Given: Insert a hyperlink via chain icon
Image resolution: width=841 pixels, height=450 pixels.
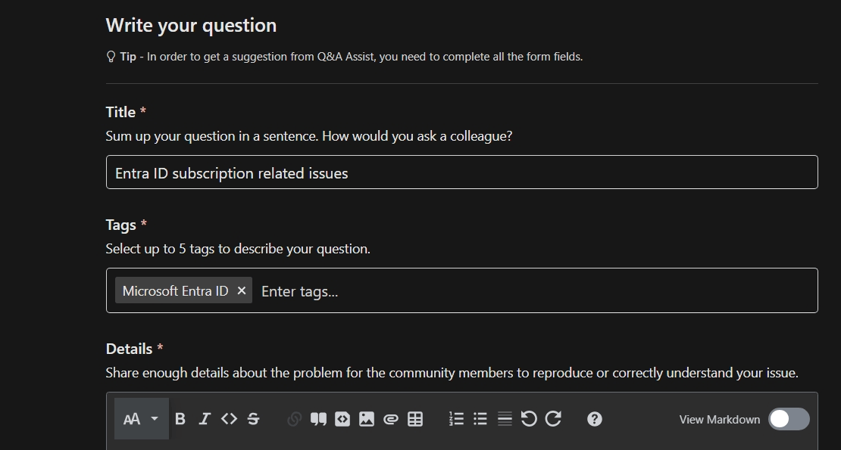Looking at the screenshot, I should [x=294, y=419].
